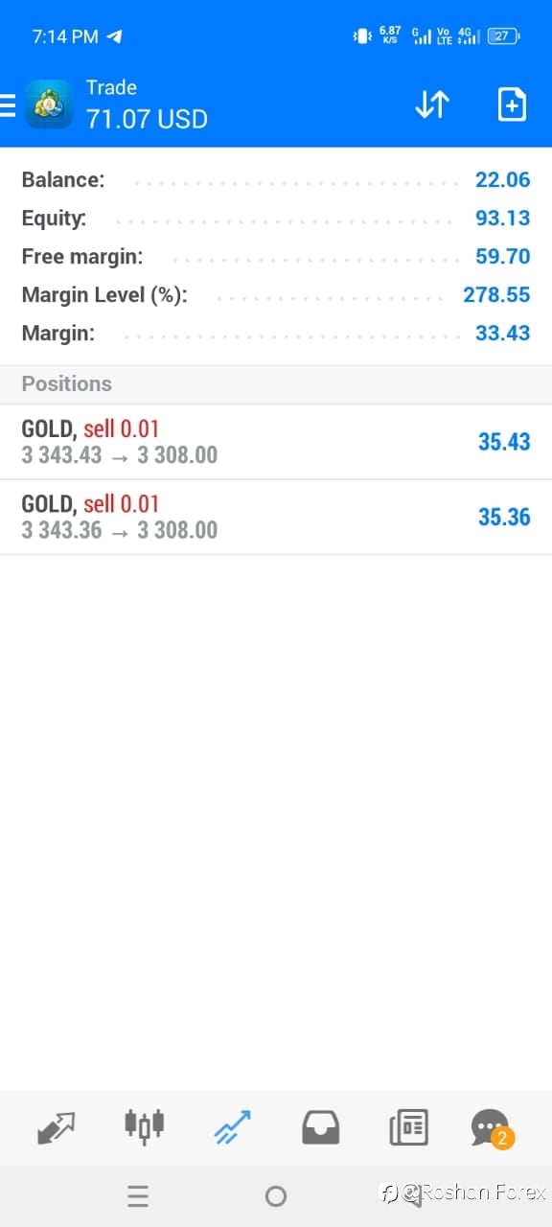Open the News page icon

coord(408,1127)
